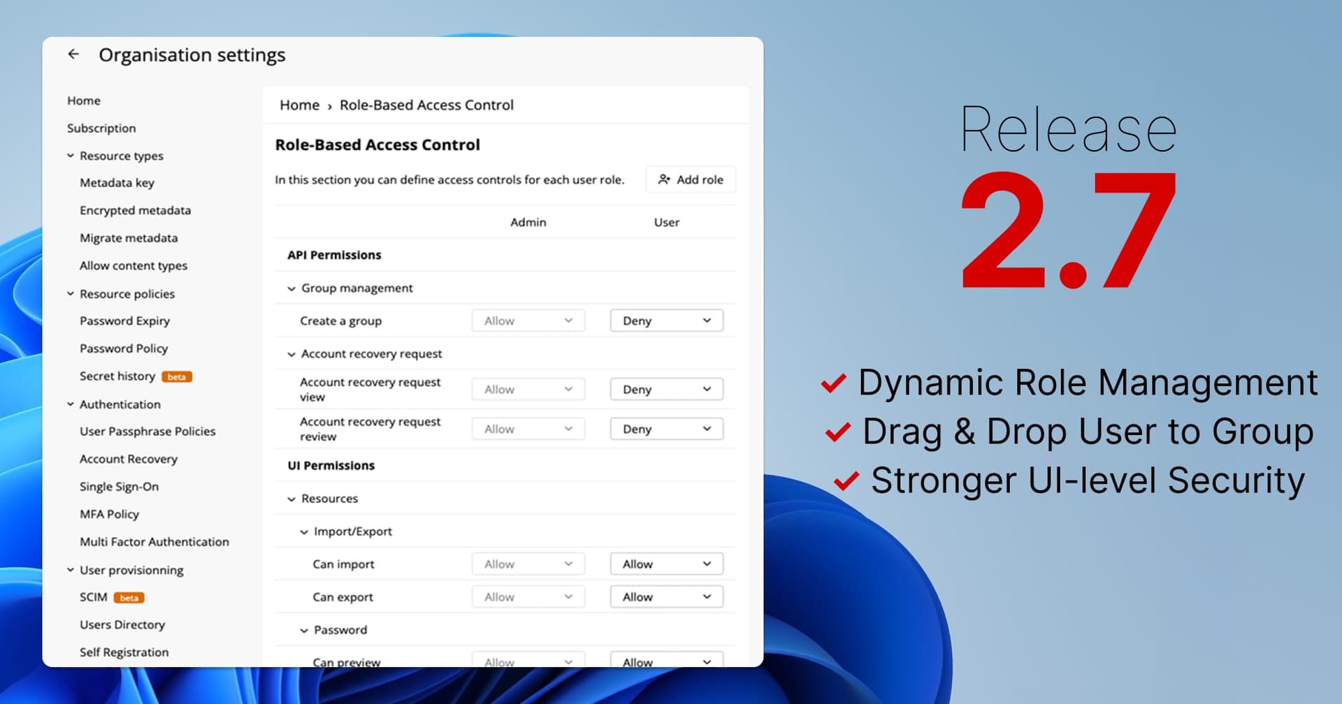
Task: Click the beta badge next to Secret history
Action: [177, 376]
